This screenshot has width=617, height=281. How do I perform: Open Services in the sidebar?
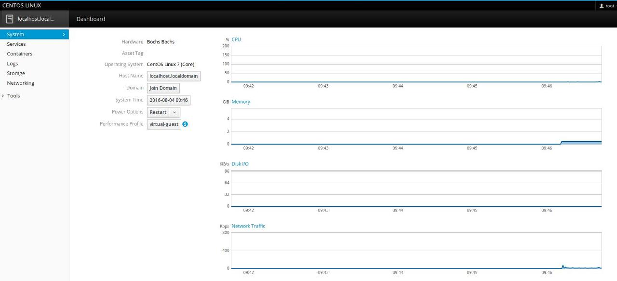click(34, 44)
